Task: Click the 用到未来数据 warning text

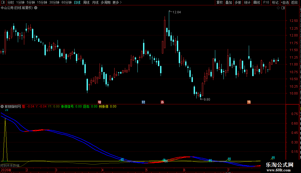Action: coord(10,166)
